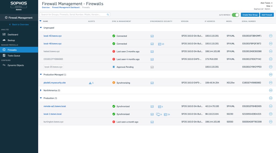Go to Tasks Queue in sidebar

pos(14,55)
